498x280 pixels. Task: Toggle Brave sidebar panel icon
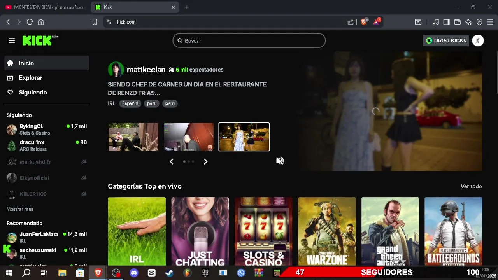(x=447, y=22)
